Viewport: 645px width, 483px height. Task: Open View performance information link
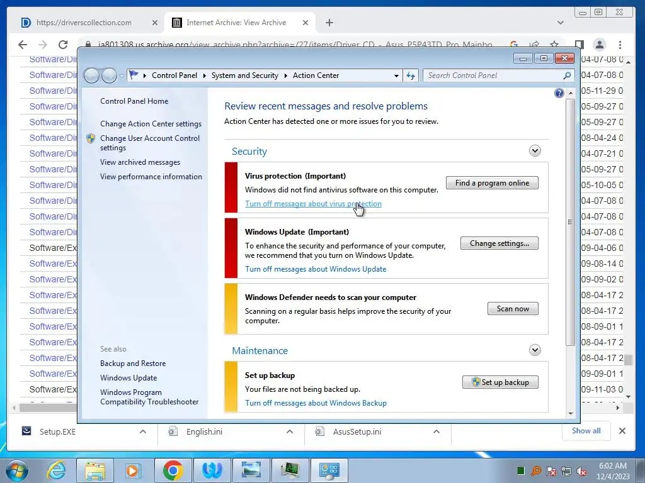tap(151, 177)
